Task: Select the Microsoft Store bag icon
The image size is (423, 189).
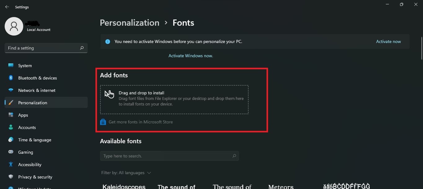Action: (x=103, y=122)
